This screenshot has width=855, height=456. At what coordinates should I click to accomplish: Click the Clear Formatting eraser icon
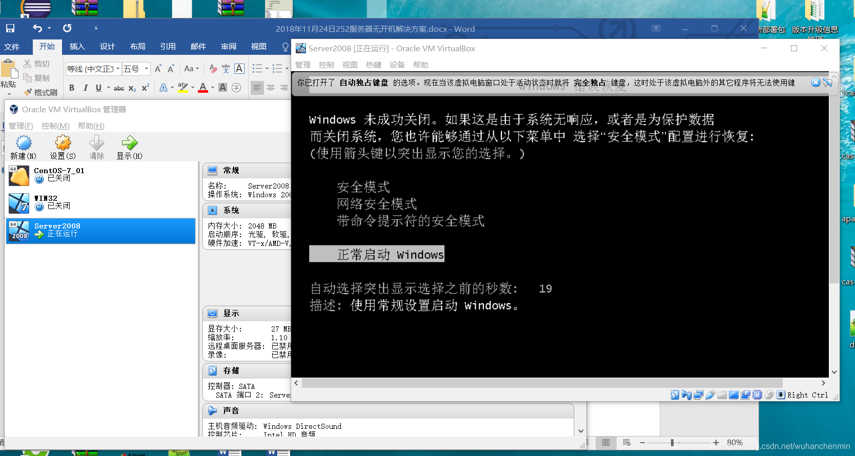coord(213,69)
